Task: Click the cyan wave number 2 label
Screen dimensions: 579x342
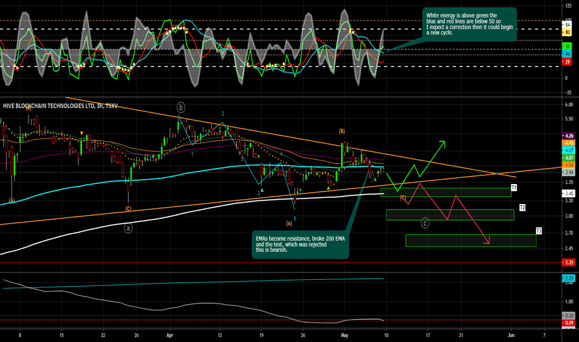Action: click(222, 114)
